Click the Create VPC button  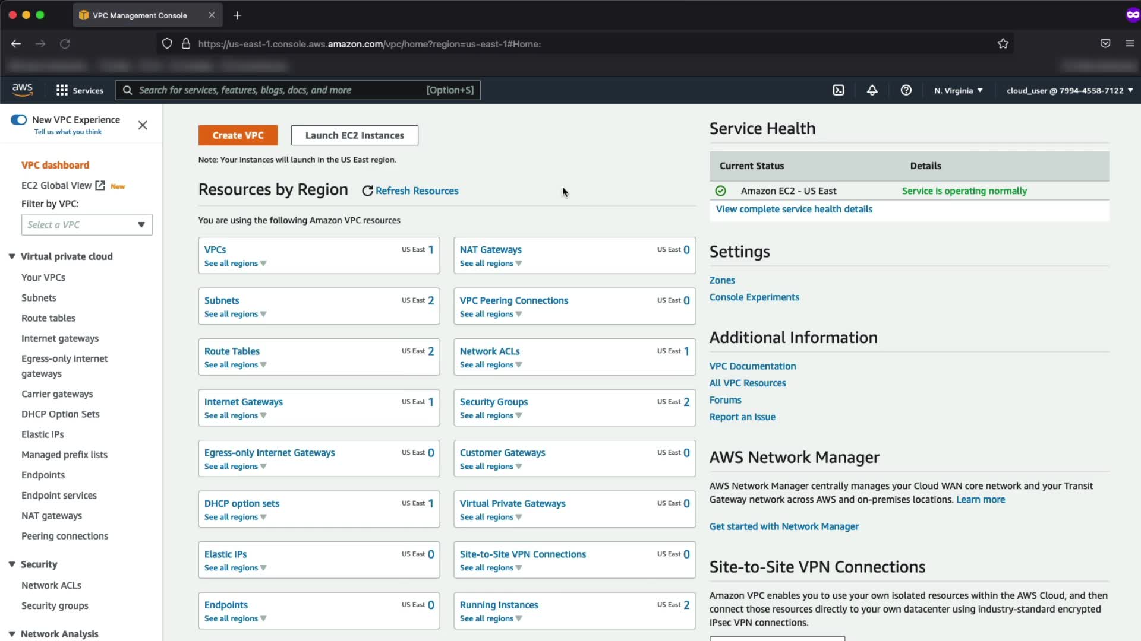(x=238, y=135)
